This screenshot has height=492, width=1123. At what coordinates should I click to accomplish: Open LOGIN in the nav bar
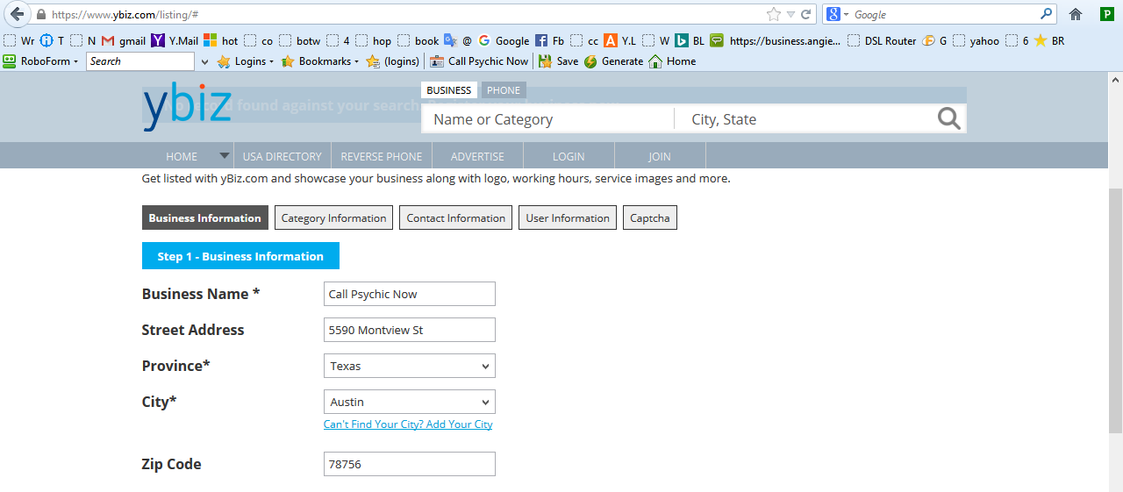pos(569,156)
